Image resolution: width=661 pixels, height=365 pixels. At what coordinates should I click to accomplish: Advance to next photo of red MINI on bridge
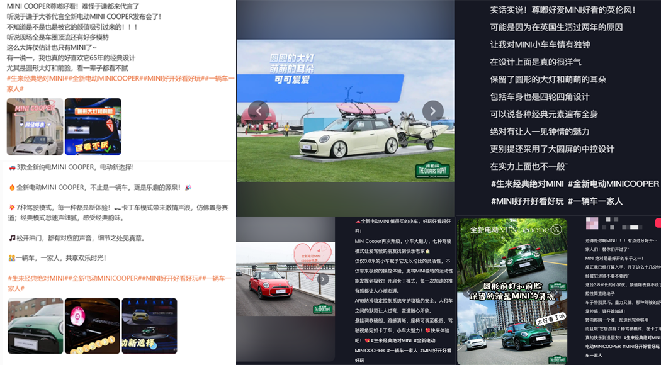coord(323,279)
